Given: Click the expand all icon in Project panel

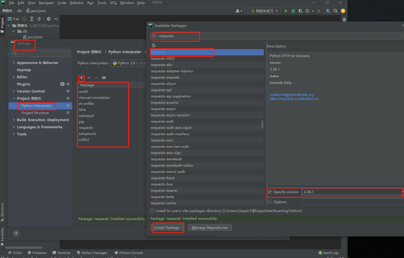Looking at the screenshot, I should pos(32,19).
